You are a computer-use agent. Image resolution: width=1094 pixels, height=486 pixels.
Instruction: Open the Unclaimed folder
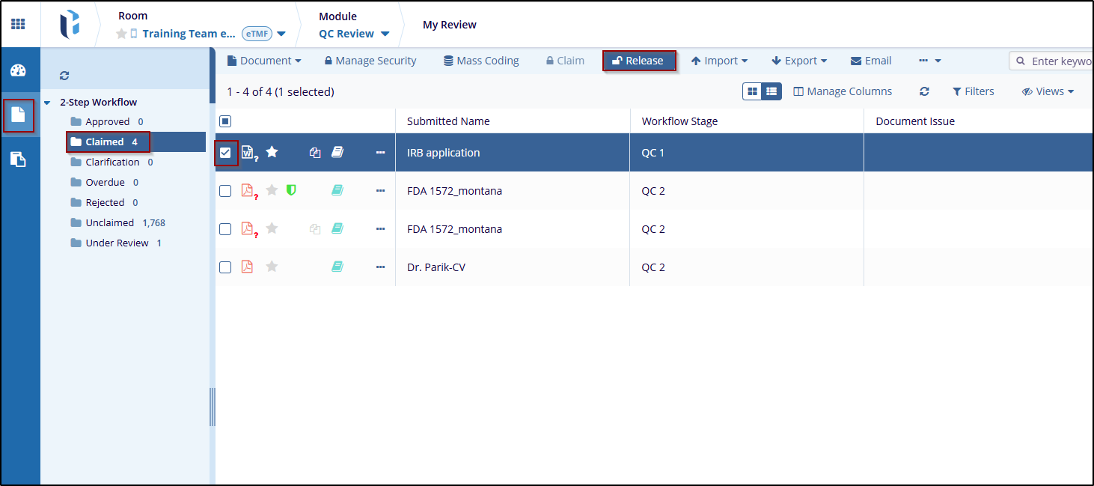point(109,223)
